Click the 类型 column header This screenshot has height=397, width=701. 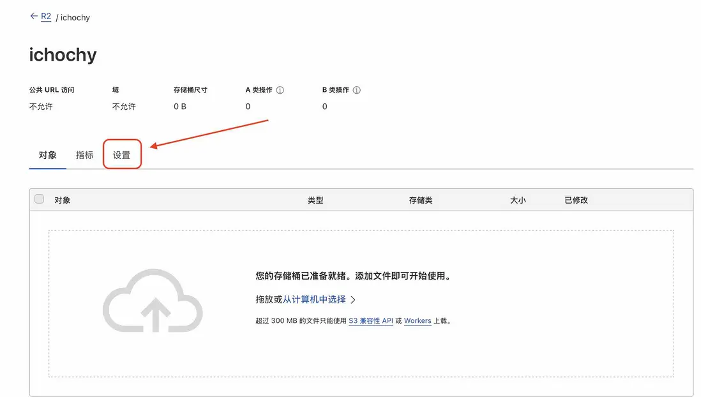click(x=315, y=199)
